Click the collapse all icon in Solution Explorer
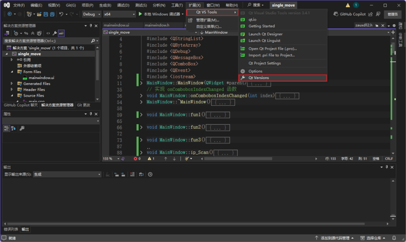This screenshot has width=406, height=242. (x=33, y=33)
